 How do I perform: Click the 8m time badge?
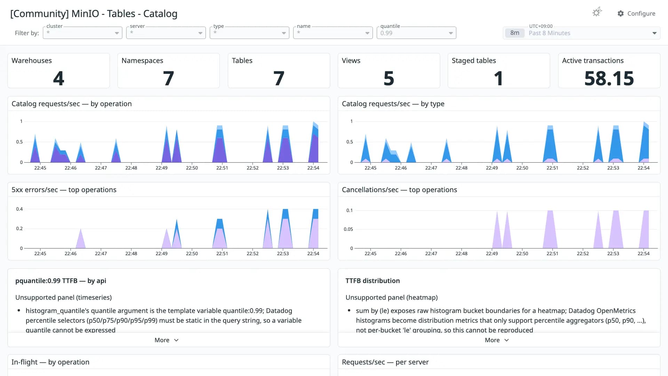pos(515,33)
